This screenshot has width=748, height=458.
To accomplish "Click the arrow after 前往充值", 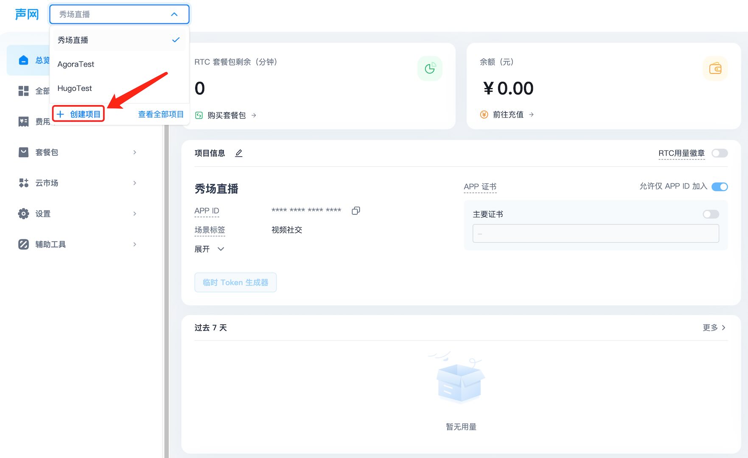I will tap(531, 114).
